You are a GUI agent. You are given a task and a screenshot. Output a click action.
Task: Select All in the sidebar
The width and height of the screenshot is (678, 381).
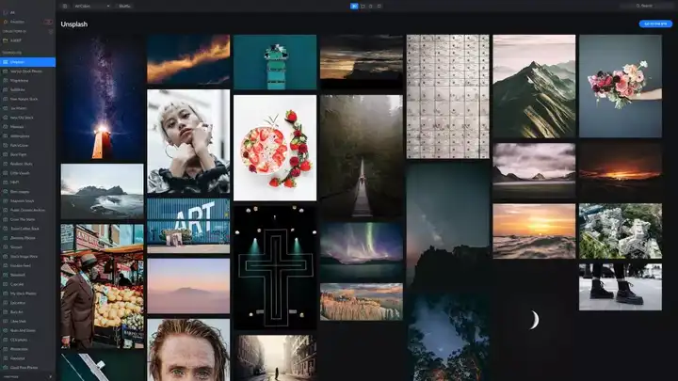tap(27, 12)
